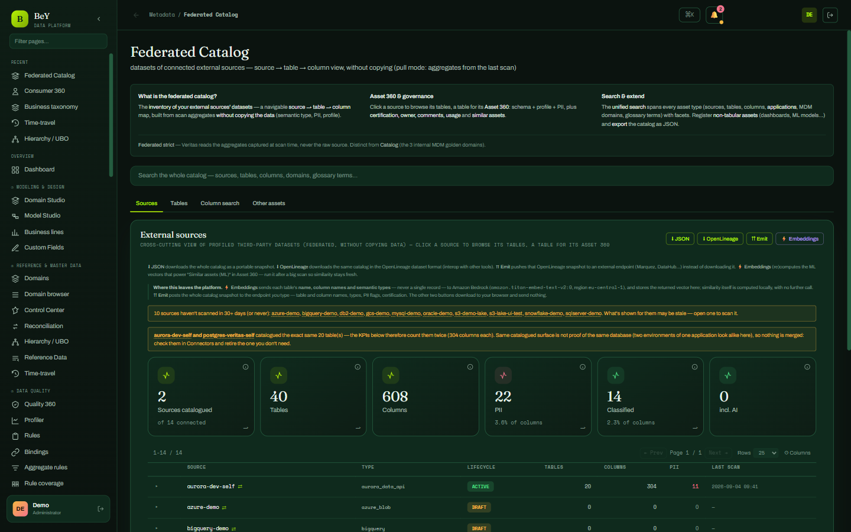Open the command palette shortcut button

point(690,15)
